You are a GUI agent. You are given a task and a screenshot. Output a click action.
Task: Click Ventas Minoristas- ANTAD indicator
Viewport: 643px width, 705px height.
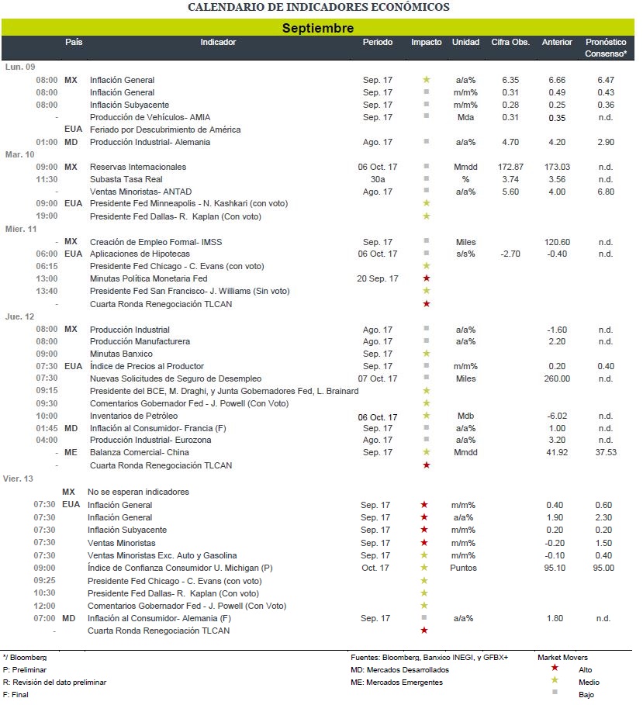click(140, 192)
